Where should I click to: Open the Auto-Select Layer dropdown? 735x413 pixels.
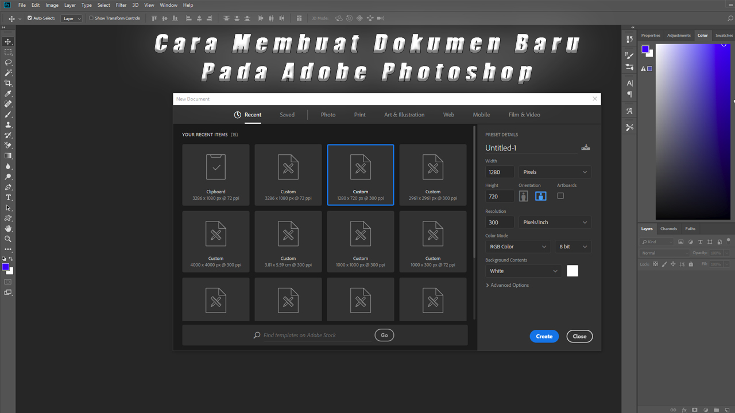(72, 18)
